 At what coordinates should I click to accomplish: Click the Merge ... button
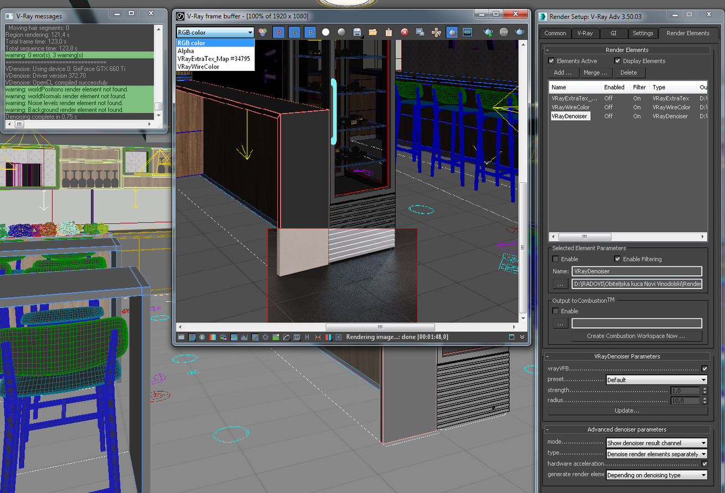pyautogui.click(x=595, y=73)
